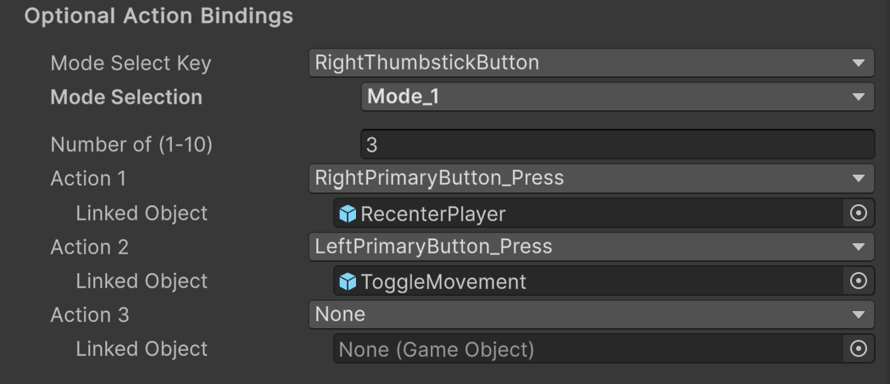The image size is (890, 384).
Task: Open object picker for RecenterPlayer field
Action: [x=859, y=214]
